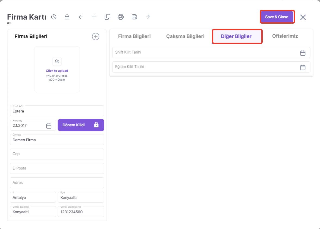Click the Dönem Kilidi button
This screenshot has height=229, width=320.
(81, 125)
